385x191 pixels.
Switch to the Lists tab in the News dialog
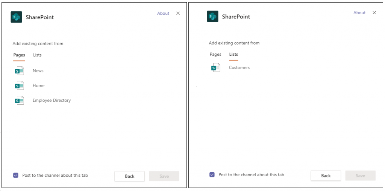click(37, 55)
